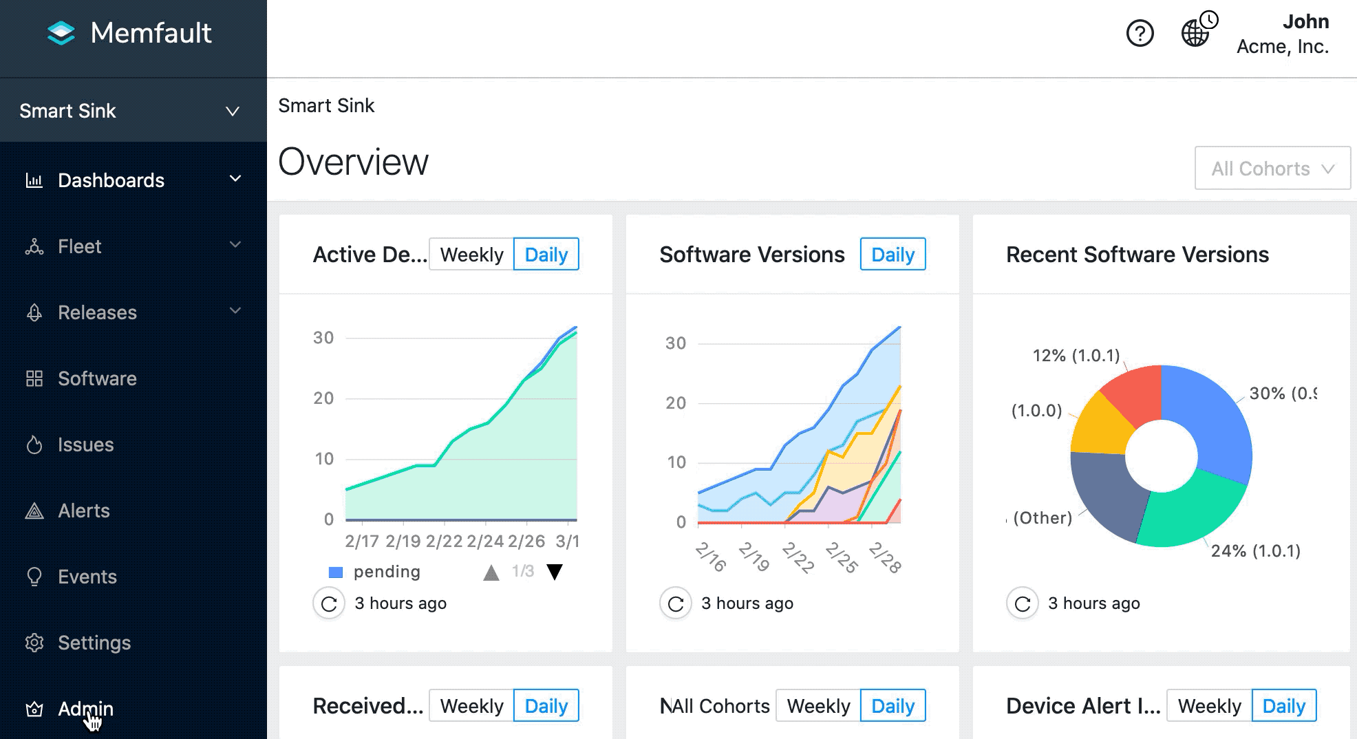Go to next legend page arrow

click(555, 572)
